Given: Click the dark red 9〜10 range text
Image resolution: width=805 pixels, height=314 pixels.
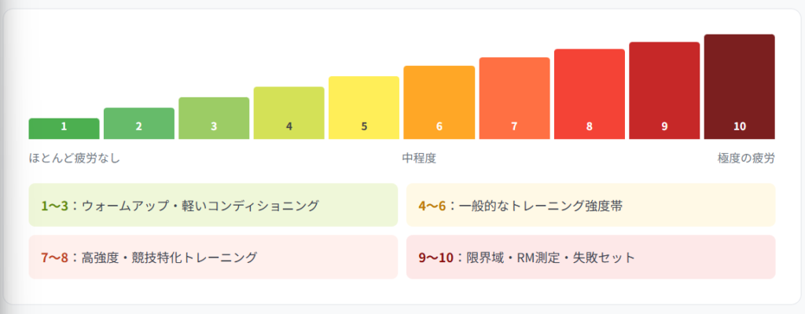Looking at the screenshot, I should 436,257.
